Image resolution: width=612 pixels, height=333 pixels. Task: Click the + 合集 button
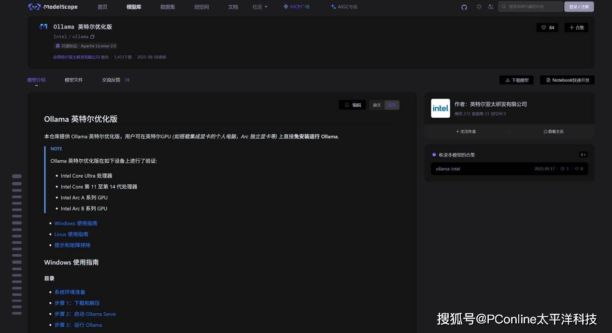click(576, 28)
